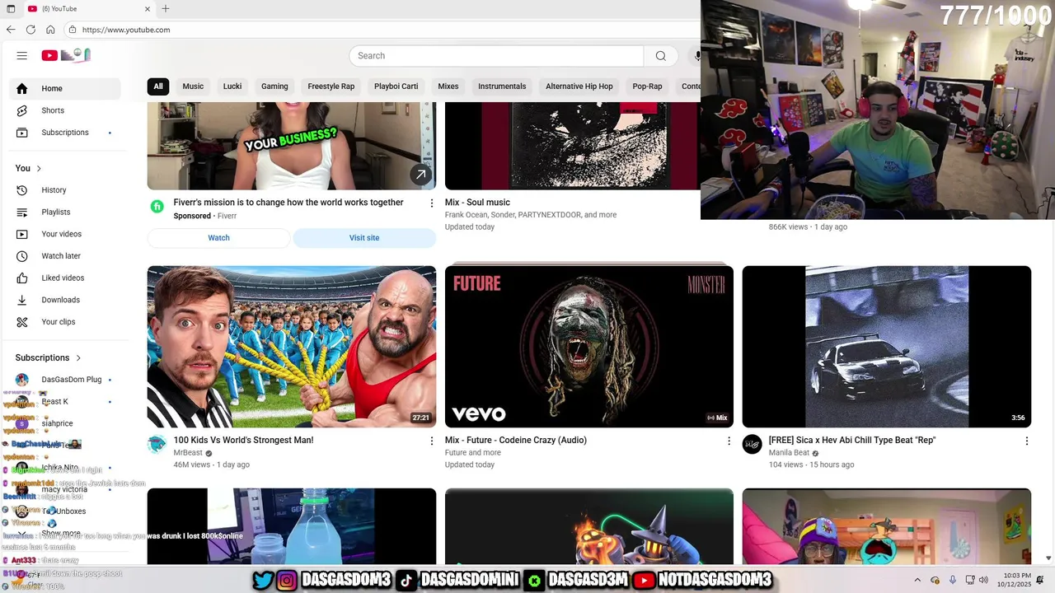The width and height of the screenshot is (1055, 593).
Task: Open Liked videos in the sidebar
Action: [64, 278]
